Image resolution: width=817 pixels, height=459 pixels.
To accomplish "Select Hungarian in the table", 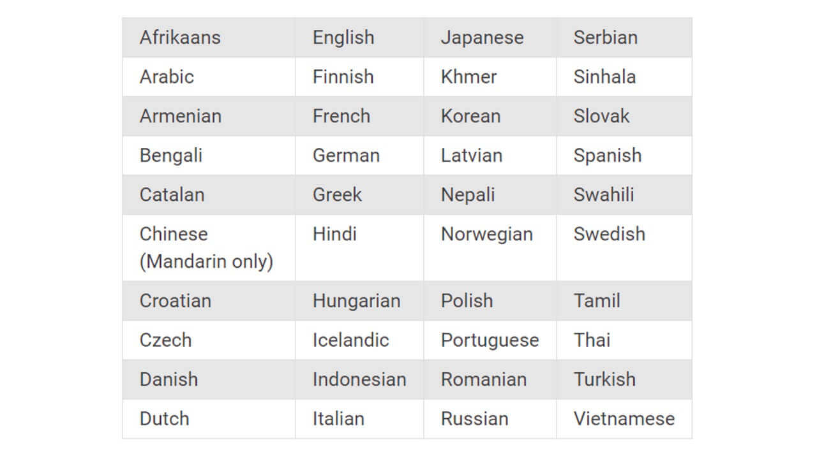I will [356, 301].
